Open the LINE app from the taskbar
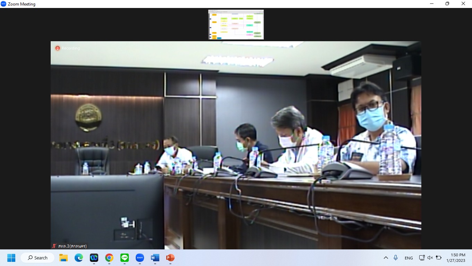Viewport: 472px width, 266px height. tap(125, 258)
